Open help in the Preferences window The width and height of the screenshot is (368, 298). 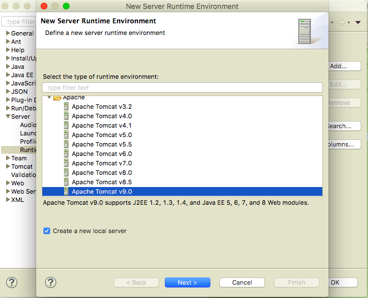[x=12, y=282]
